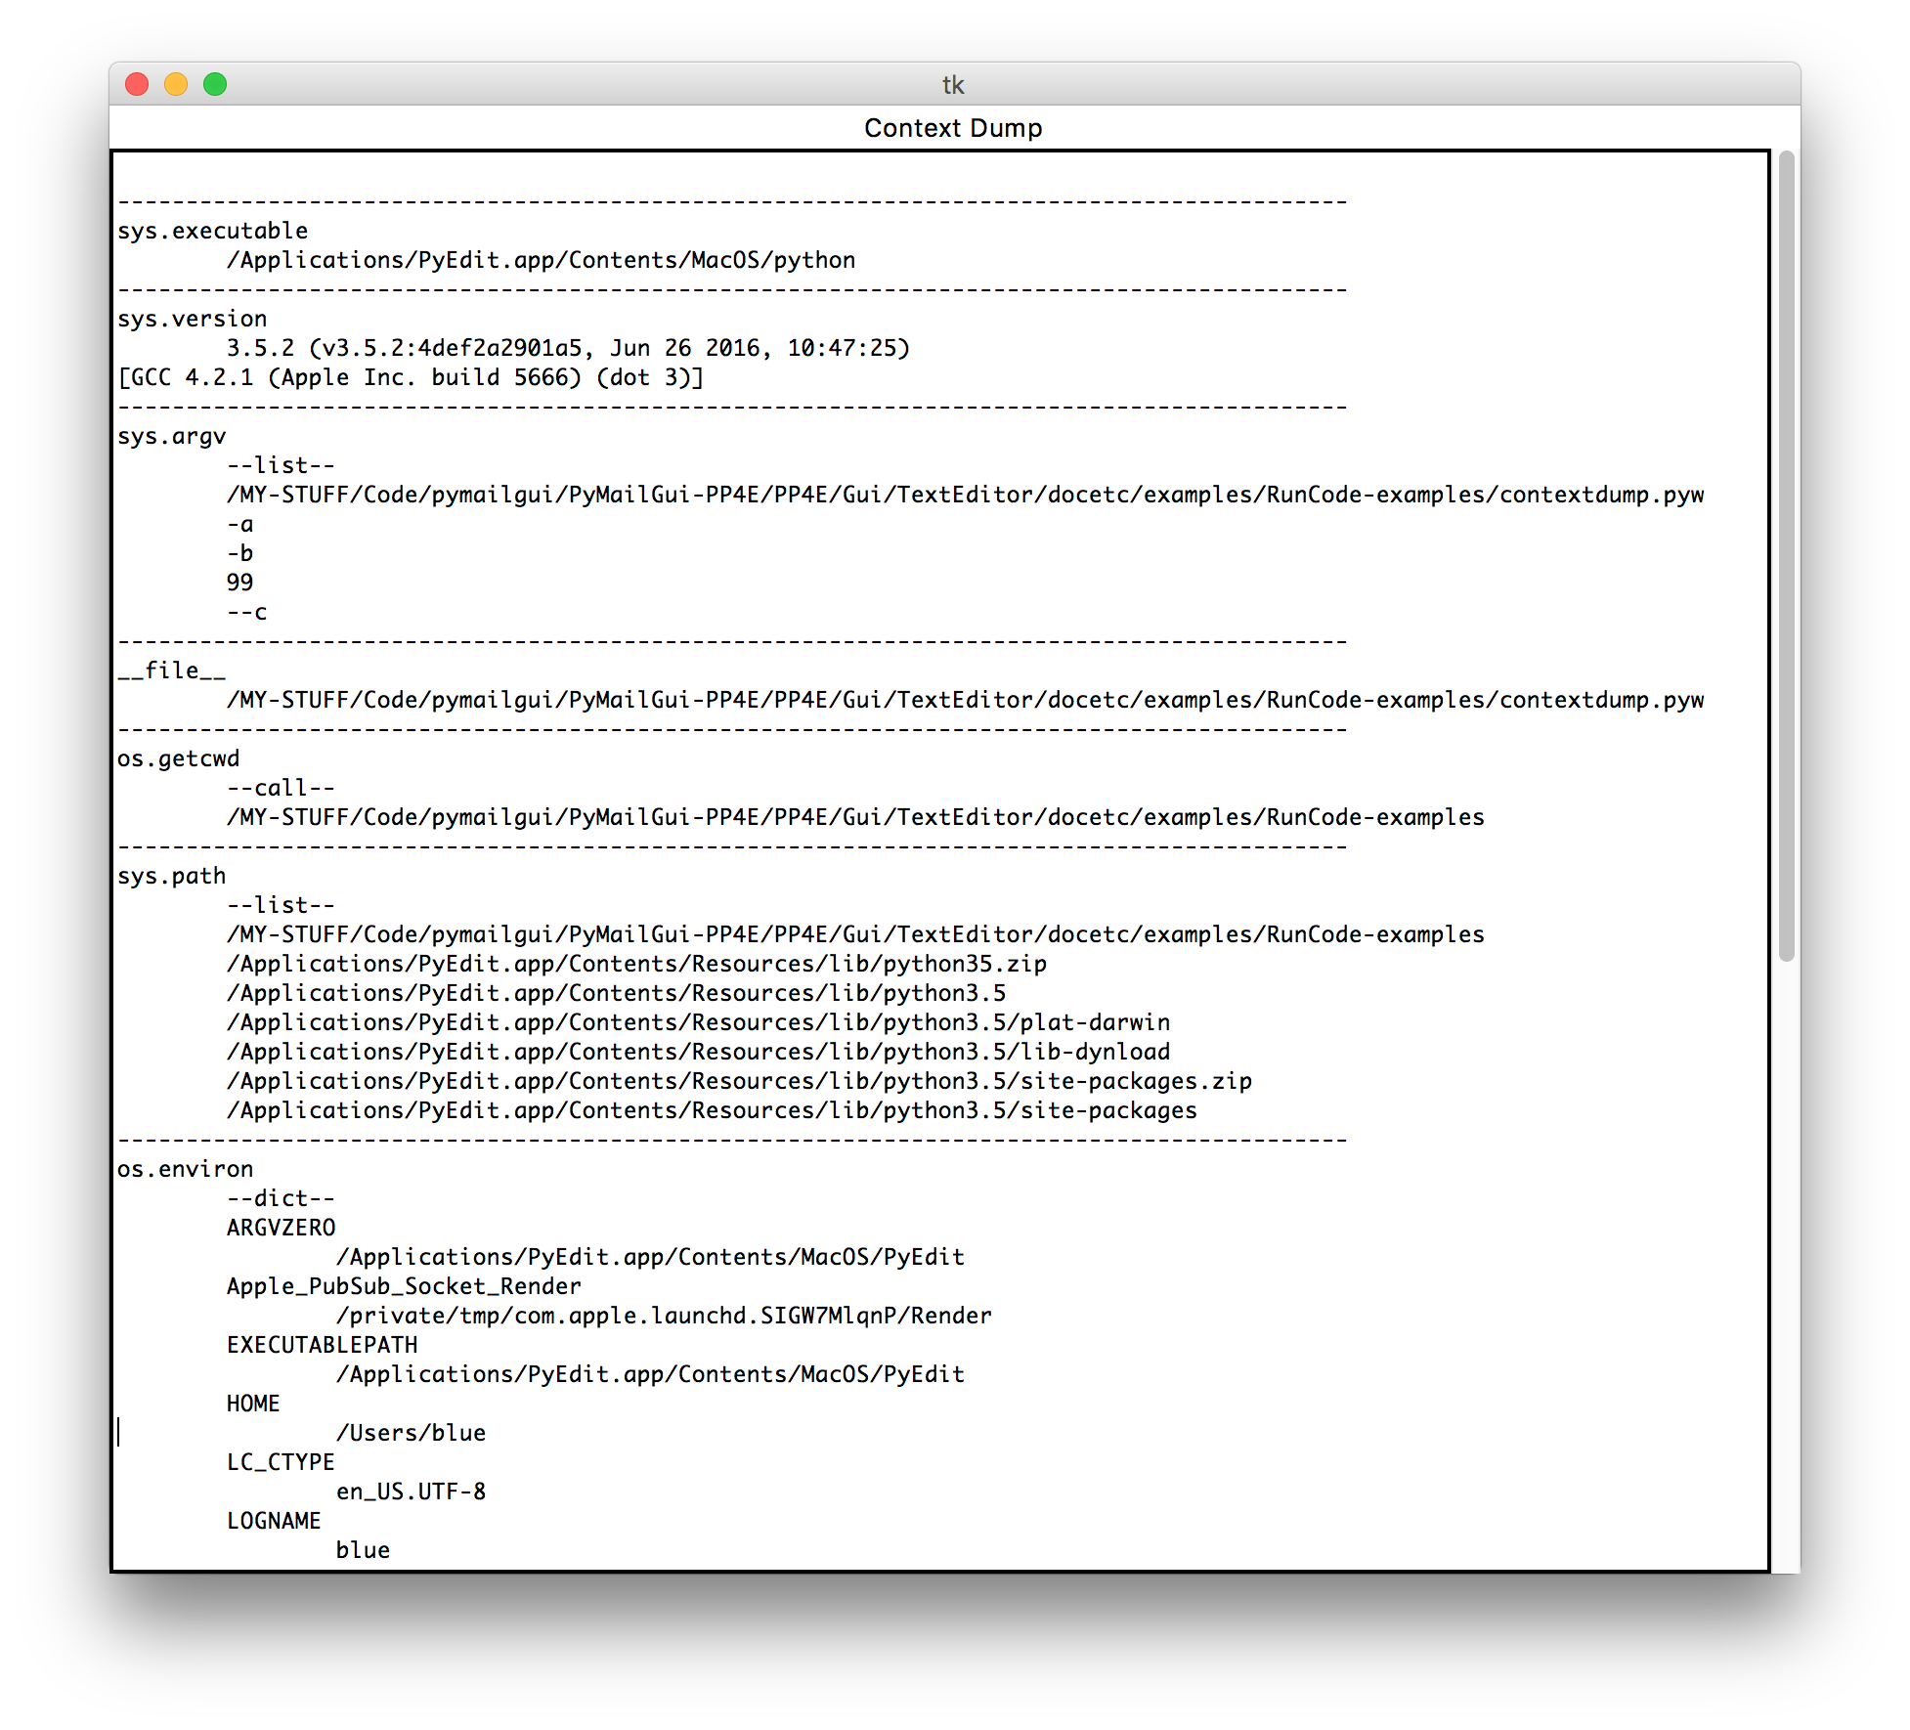
Task: Click the red close traffic light button
Action: click(x=137, y=85)
